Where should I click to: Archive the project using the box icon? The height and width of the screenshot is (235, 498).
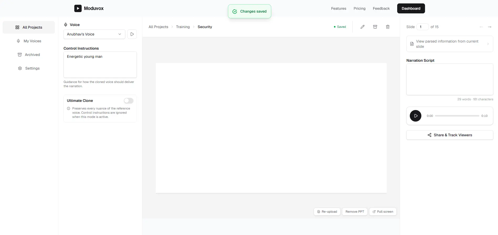pos(375,27)
